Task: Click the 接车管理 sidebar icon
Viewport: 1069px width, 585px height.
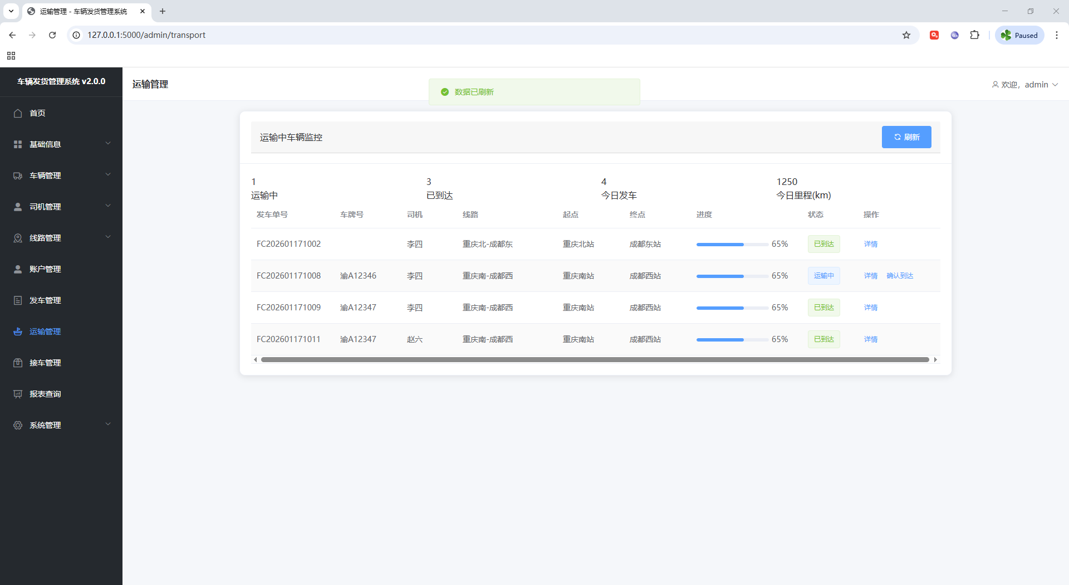Action: 18,363
